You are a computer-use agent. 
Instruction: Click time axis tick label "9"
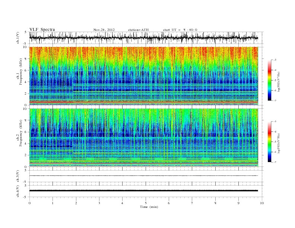click(238, 203)
